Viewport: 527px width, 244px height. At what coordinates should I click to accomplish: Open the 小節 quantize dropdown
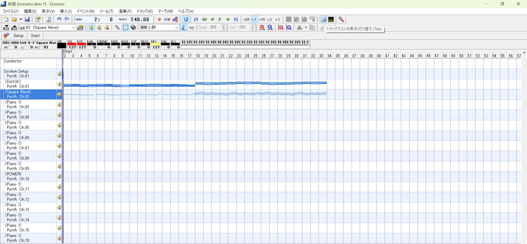[x=160, y=28]
